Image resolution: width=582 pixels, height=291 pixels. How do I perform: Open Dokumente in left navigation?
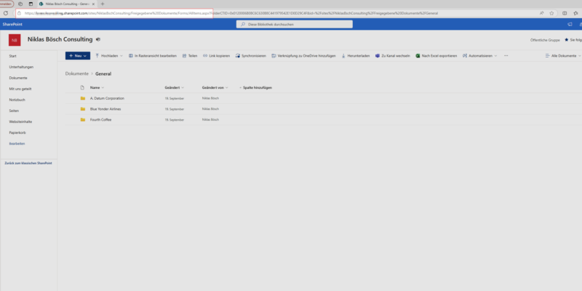(18, 78)
